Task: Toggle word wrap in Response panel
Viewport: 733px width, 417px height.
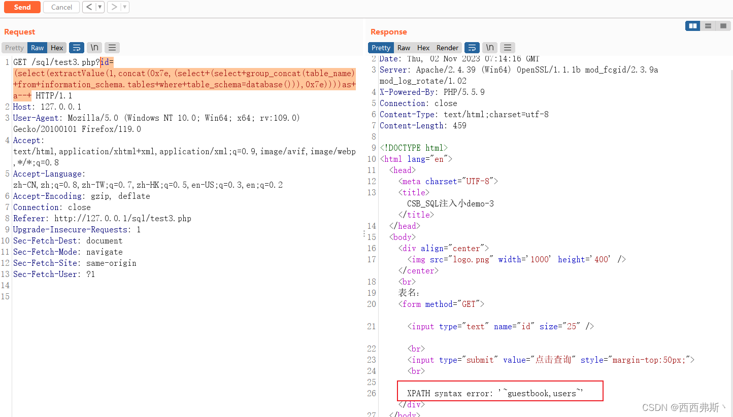Action: [x=472, y=48]
